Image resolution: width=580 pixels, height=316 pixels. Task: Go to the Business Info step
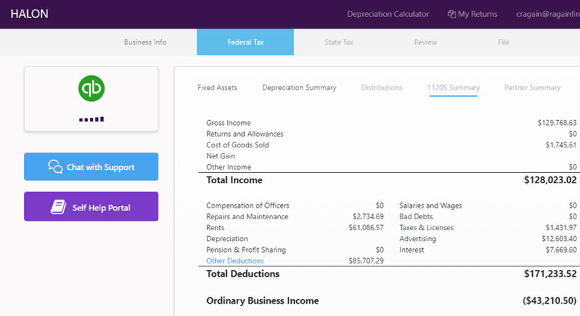(x=145, y=42)
